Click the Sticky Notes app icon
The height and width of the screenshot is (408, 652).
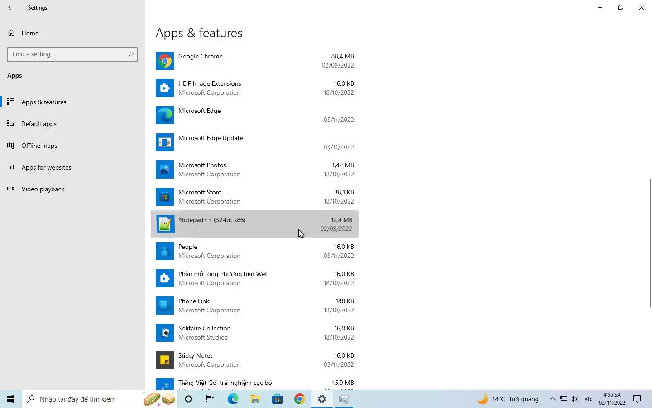[x=165, y=360]
